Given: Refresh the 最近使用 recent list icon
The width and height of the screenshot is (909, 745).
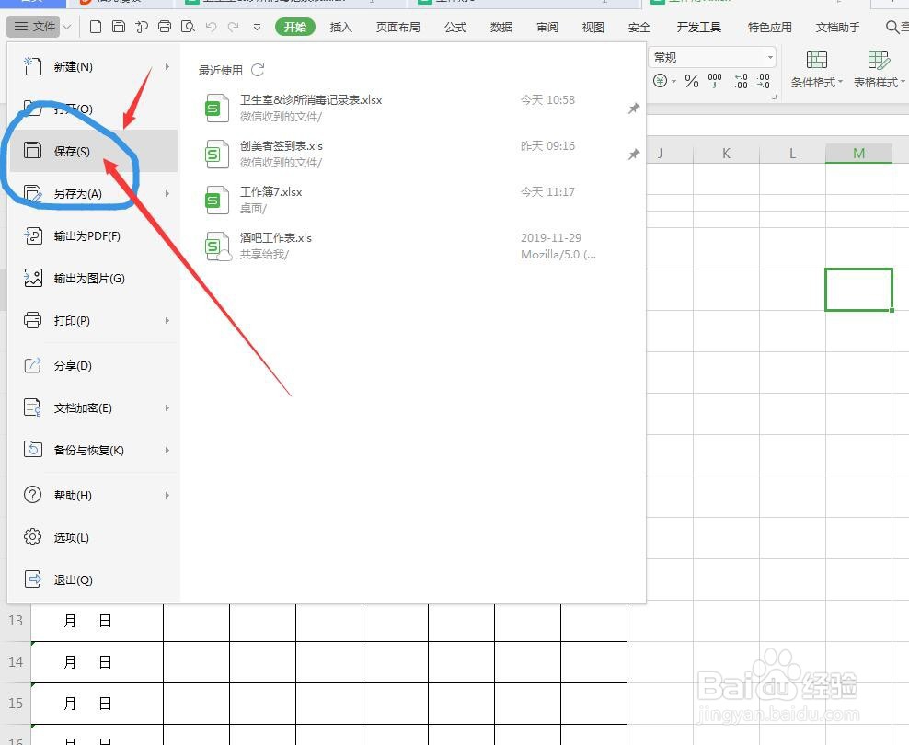Looking at the screenshot, I should point(258,70).
